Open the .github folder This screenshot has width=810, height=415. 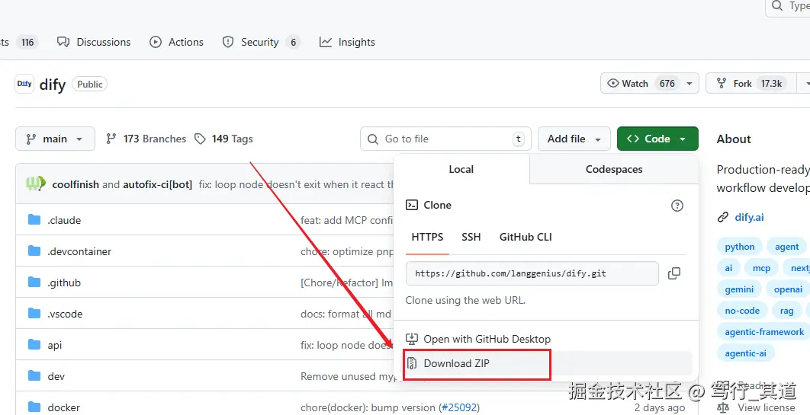point(64,283)
